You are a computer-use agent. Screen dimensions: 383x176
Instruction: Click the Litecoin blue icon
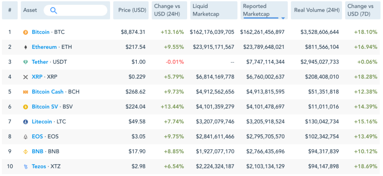(x=26, y=122)
